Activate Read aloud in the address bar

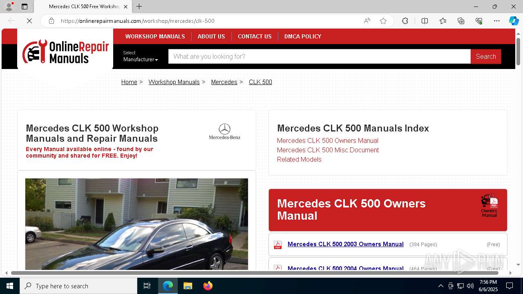coord(367,21)
